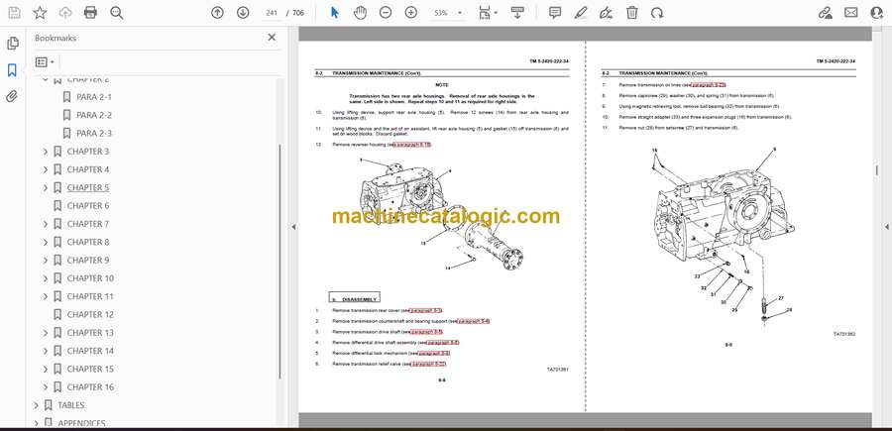Open the Sign document tool

606,13
